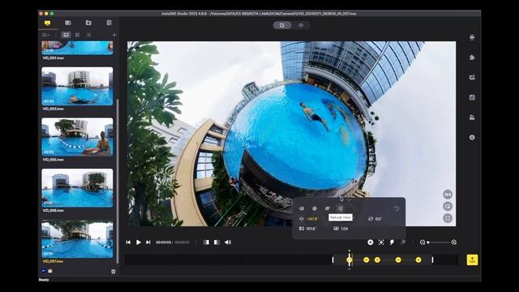This screenshot has height=292, width=519.
Task: Select the VID_005.insv thumbnail
Action: [77, 137]
